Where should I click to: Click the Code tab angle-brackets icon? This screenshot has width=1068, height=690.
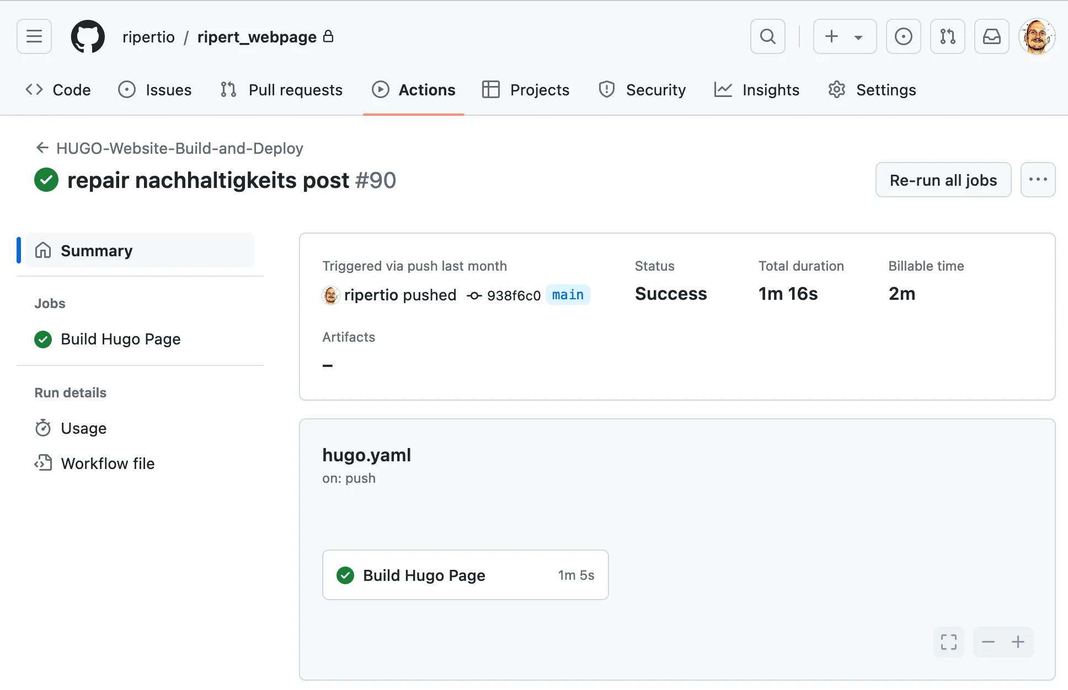click(34, 89)
